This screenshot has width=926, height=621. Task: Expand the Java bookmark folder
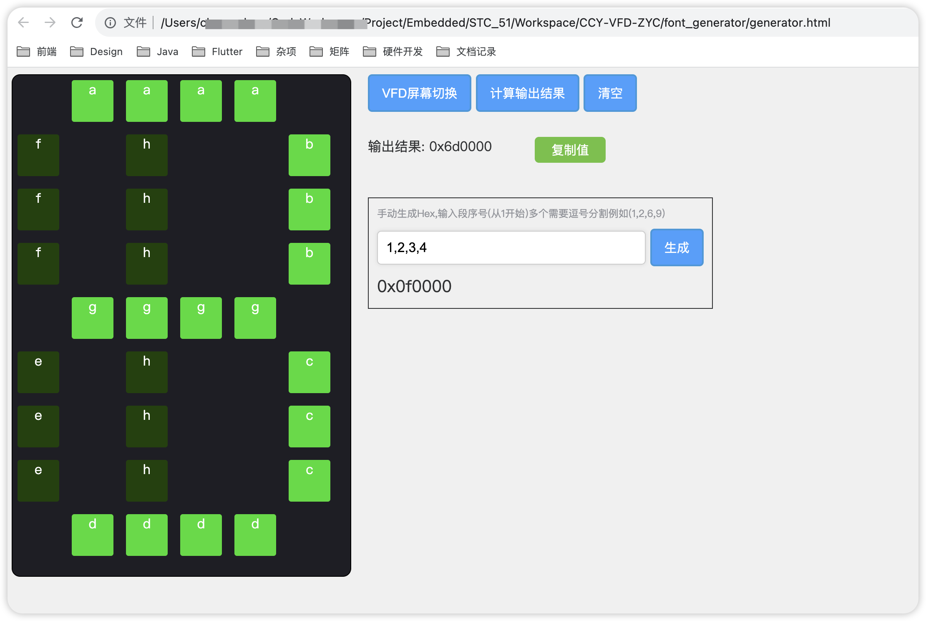[x=157, y=51]
